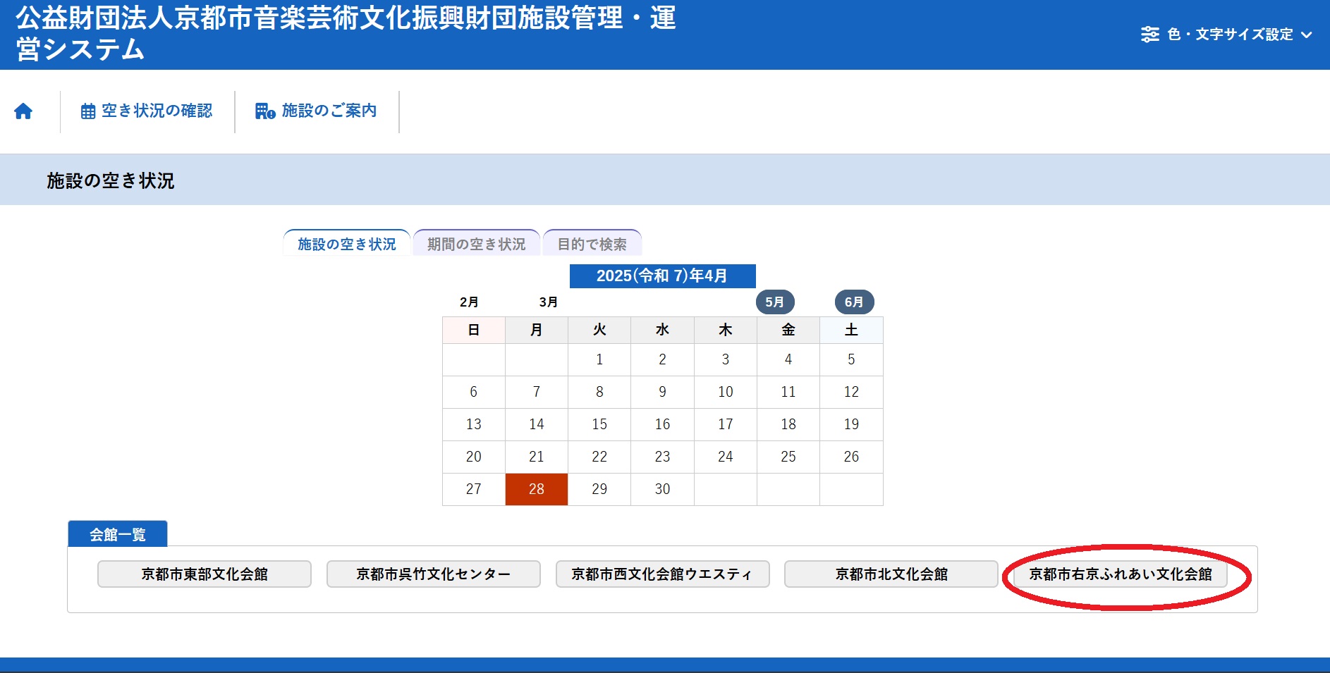Expand the 色・文字サイズ設定 dropdown chevron
The width and height of the screenshot is (1330, 673).
(x=1306, y=35)
